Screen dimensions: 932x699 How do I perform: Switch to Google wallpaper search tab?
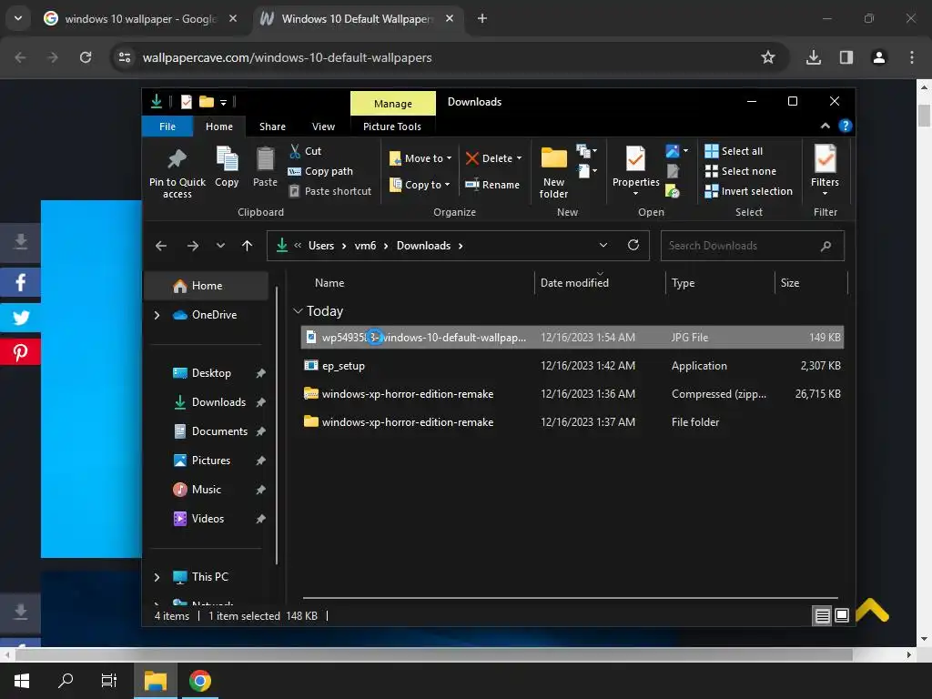(140, 19)
